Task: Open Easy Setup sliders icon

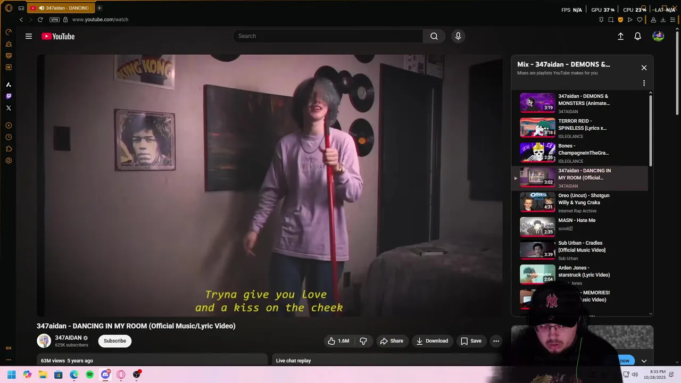Action: click(672, 20)
